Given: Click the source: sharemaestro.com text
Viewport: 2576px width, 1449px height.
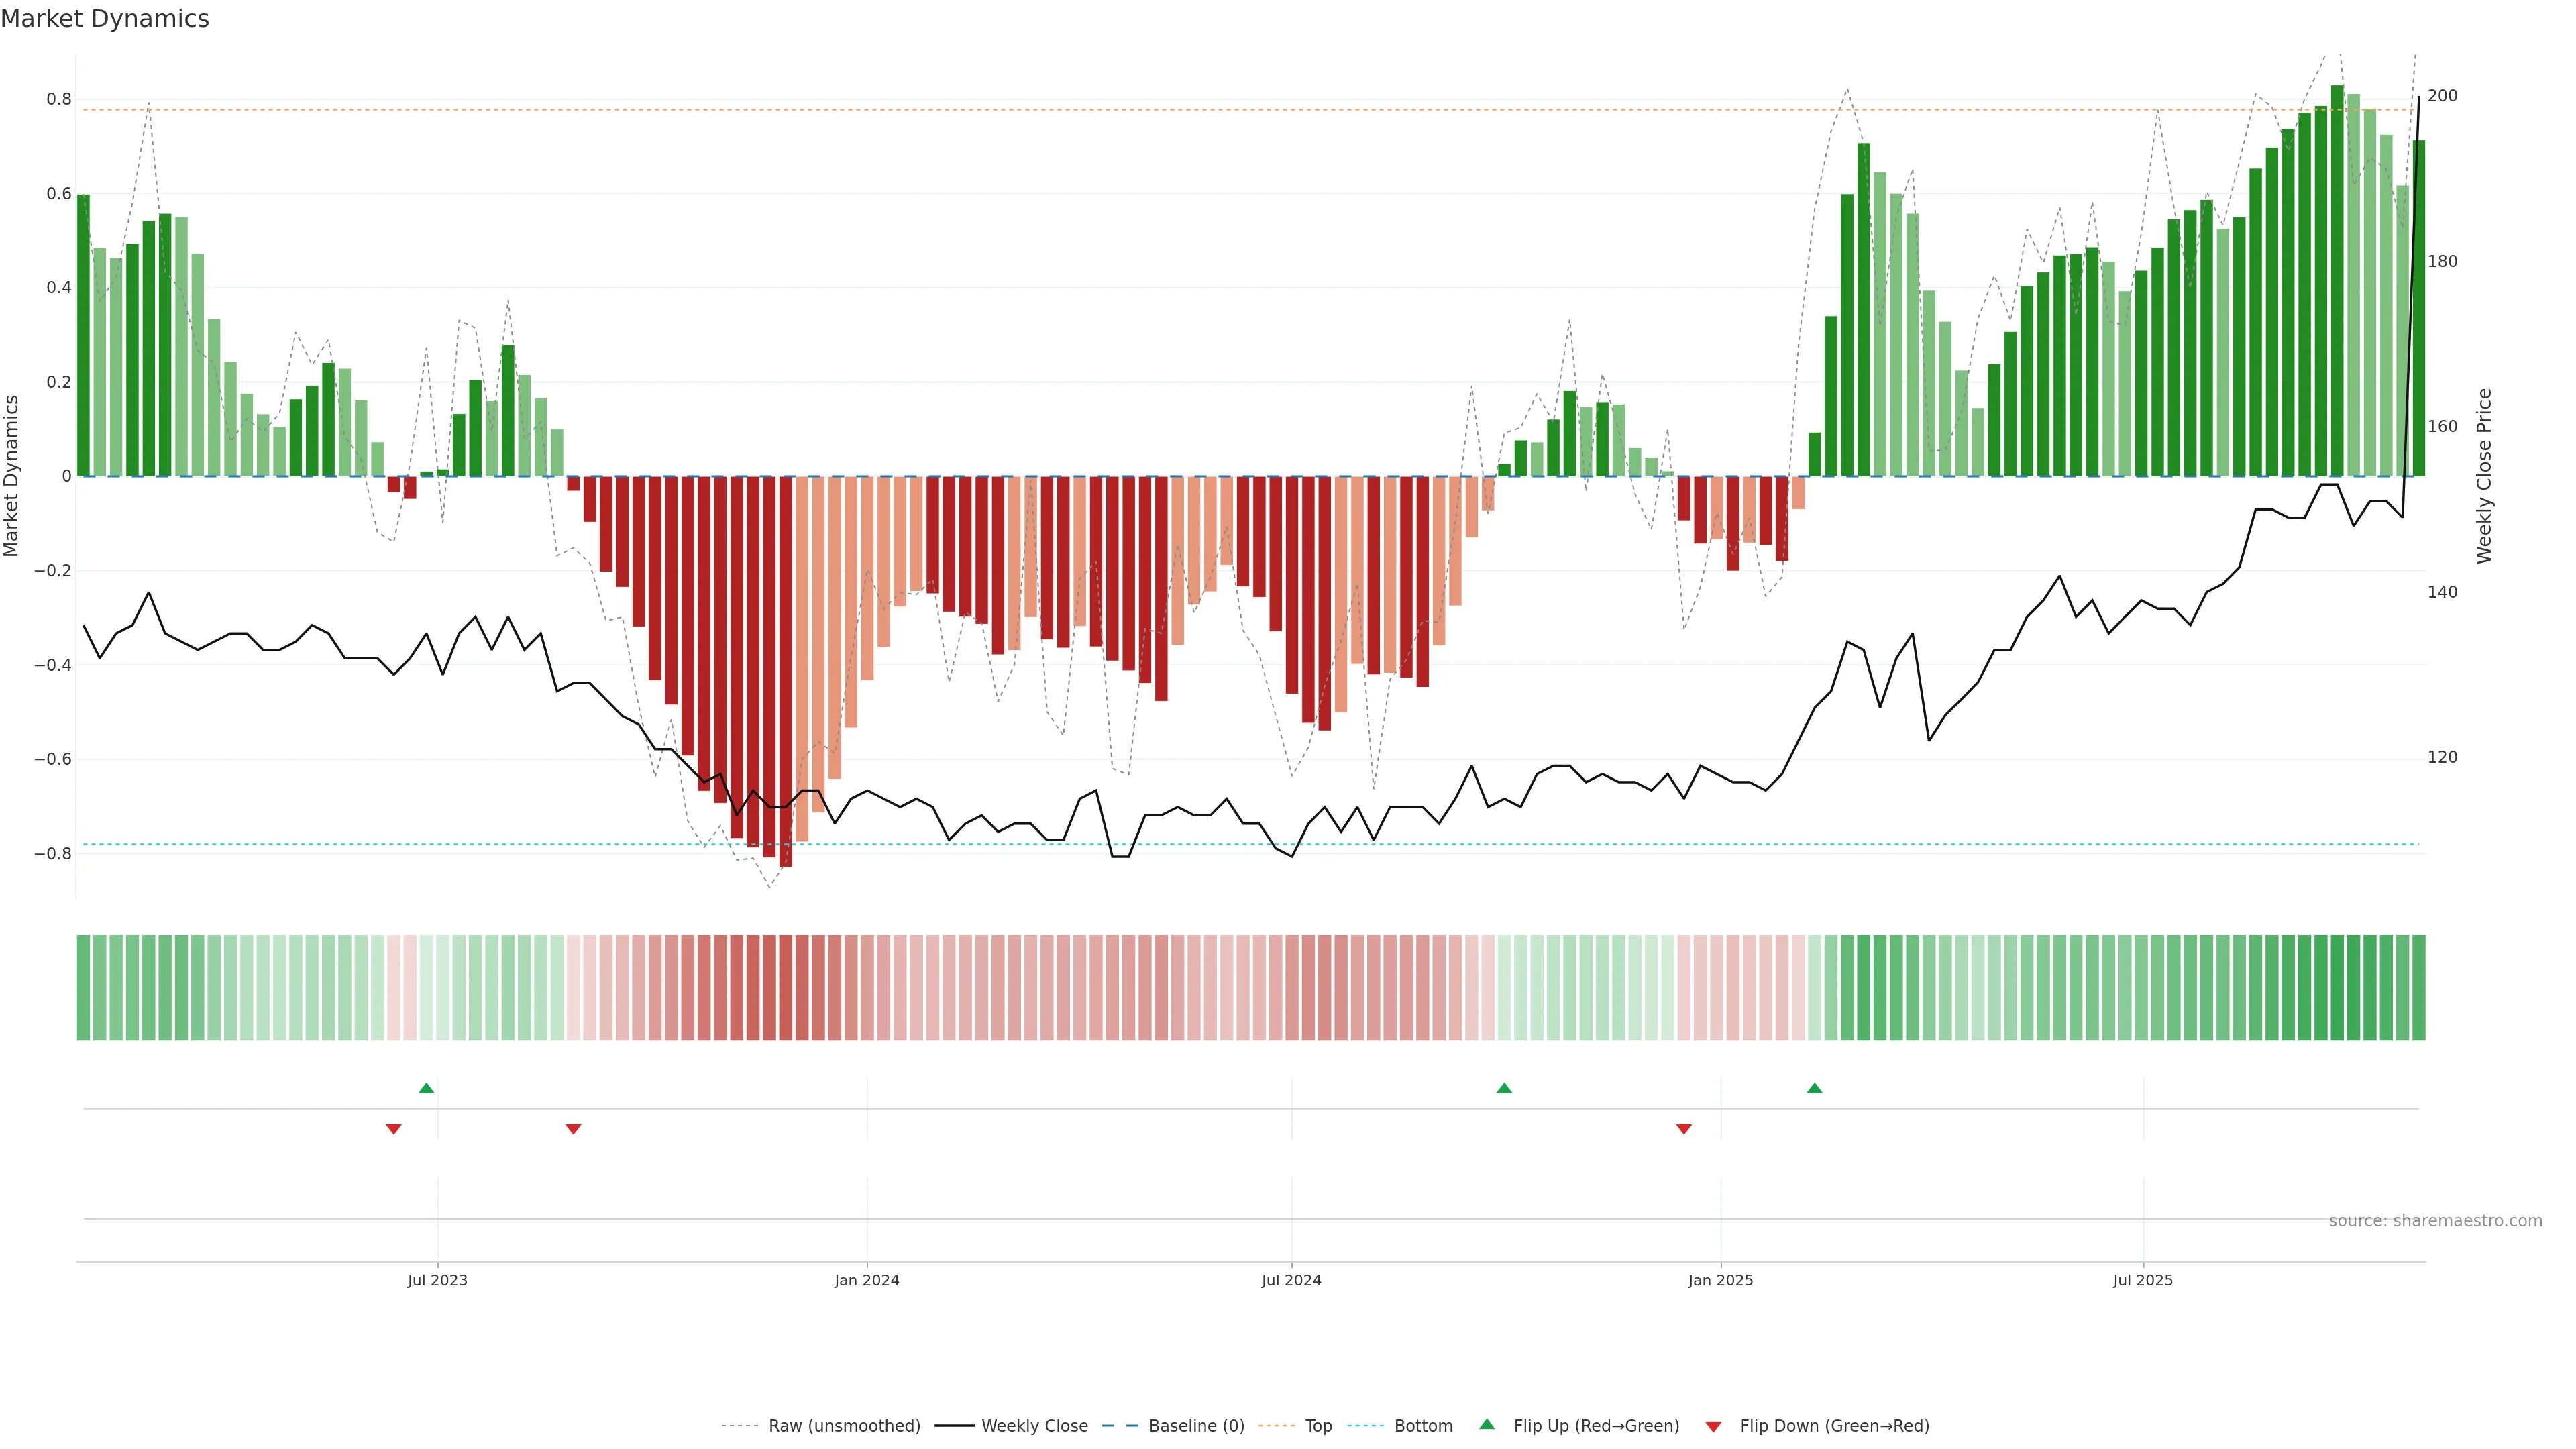Looking at the screenshot, I should click(x=2435, y=1221).
